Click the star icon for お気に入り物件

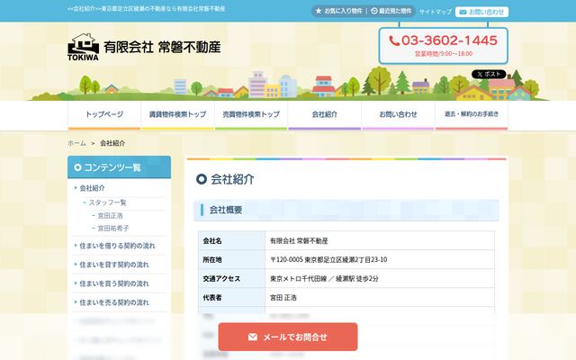pos(319,11)
